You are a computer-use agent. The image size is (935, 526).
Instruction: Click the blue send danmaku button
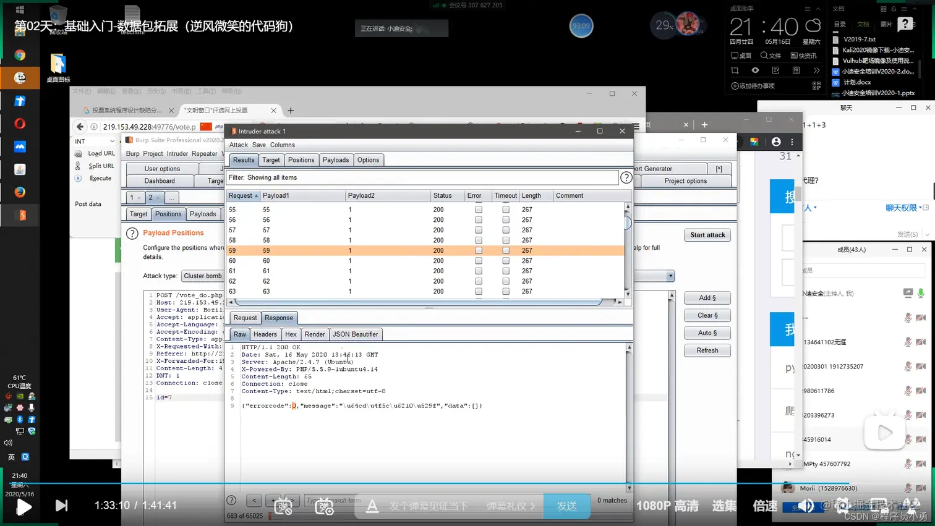pos(566,506)
